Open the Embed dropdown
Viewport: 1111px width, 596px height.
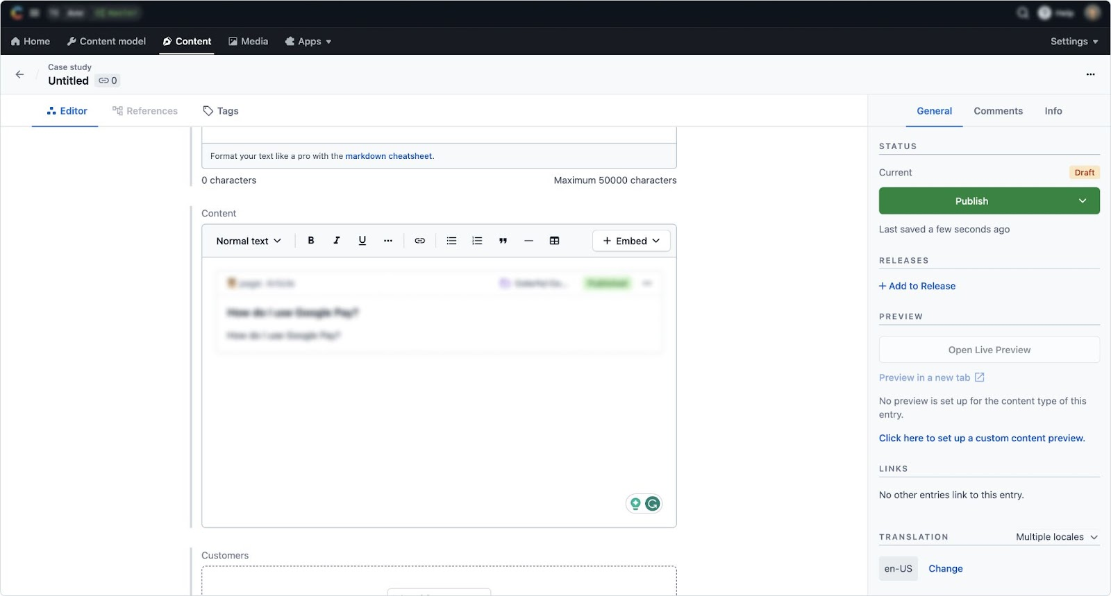click(x=631, y=241)
